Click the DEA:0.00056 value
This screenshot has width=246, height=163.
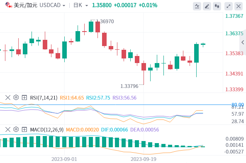coord(145,130)
